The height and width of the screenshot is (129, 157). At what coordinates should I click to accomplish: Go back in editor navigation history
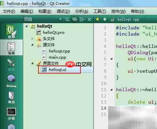(97, 19)
